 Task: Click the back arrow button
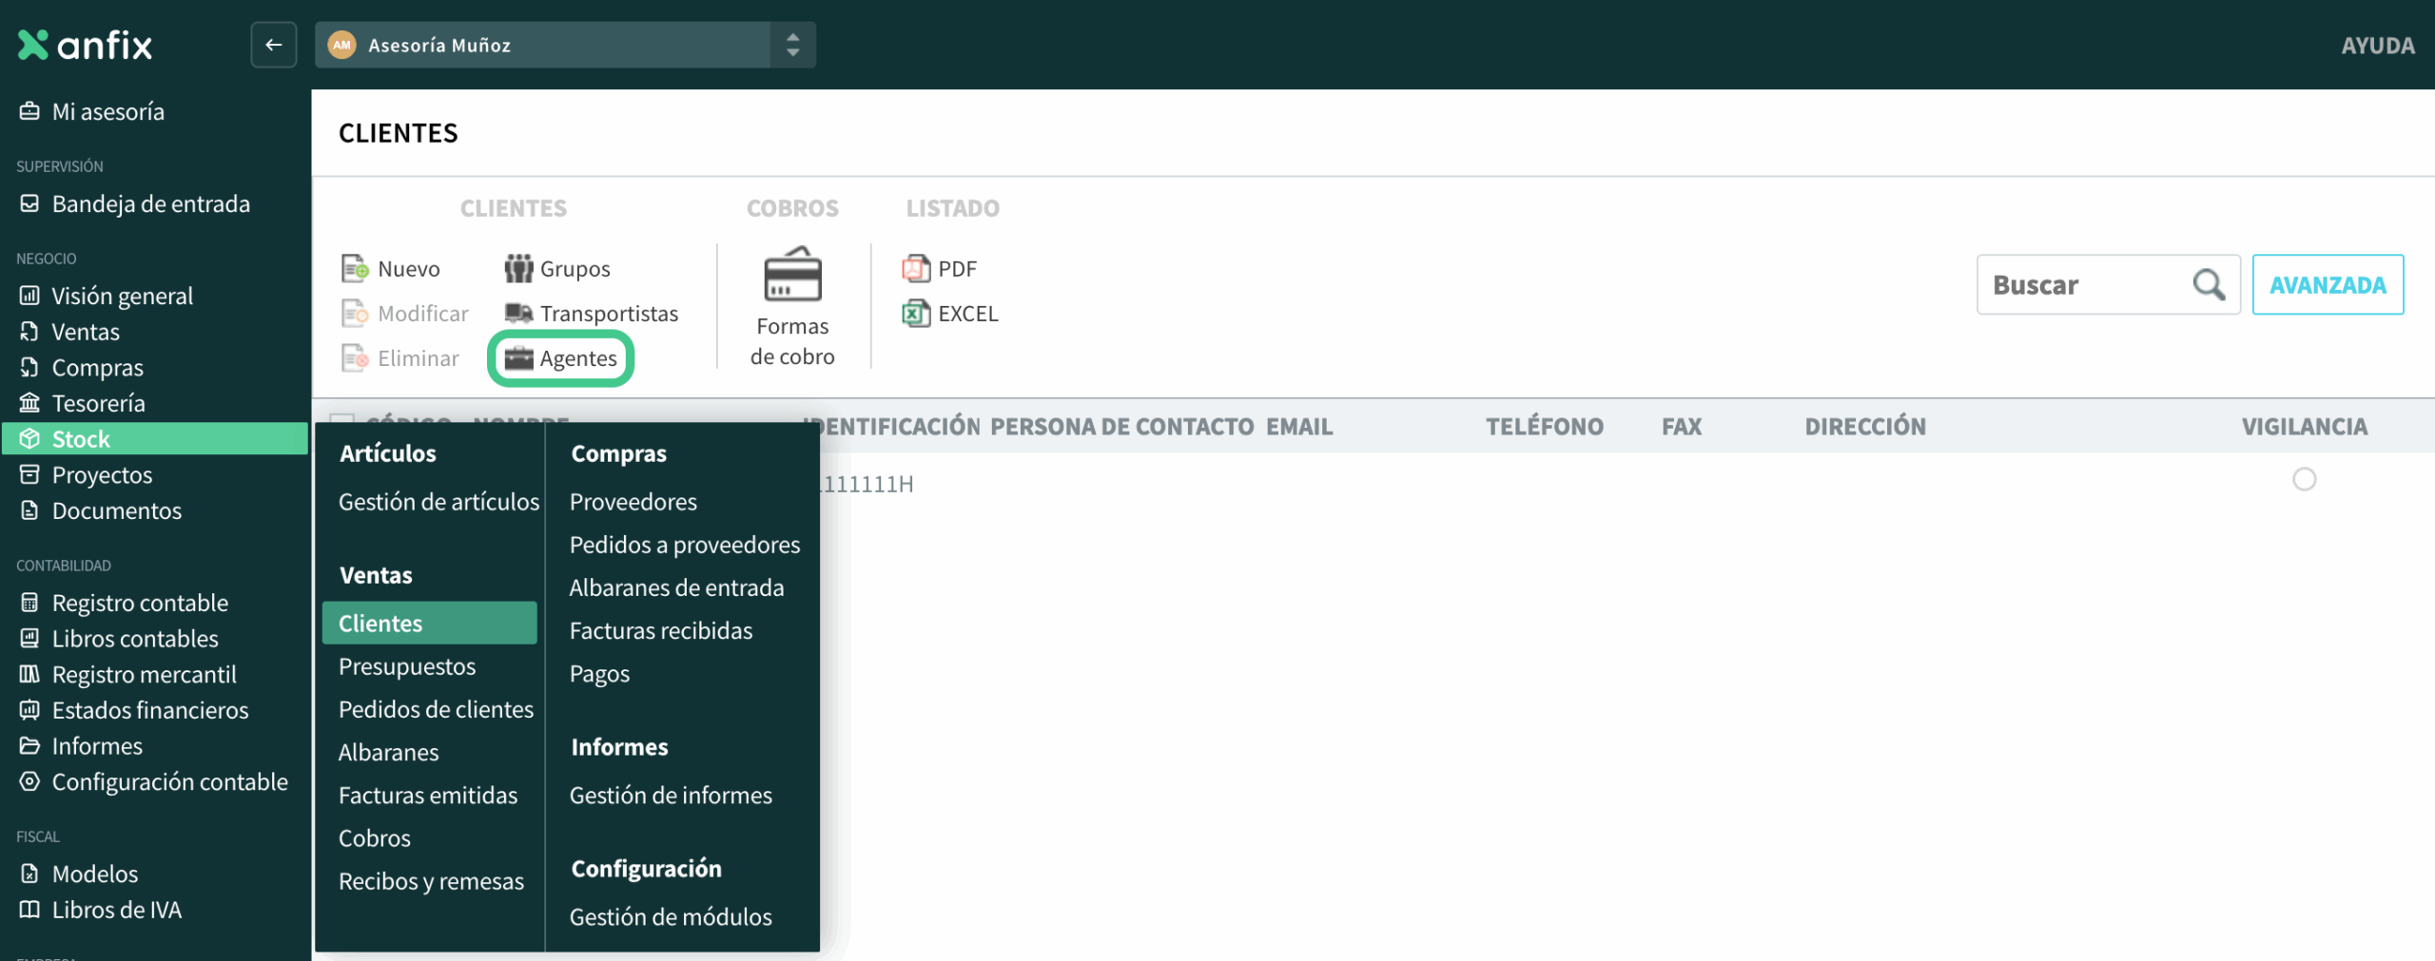(x=274, y=45)
